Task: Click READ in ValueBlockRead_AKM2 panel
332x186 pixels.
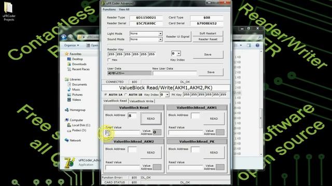Action: point(151,152)
